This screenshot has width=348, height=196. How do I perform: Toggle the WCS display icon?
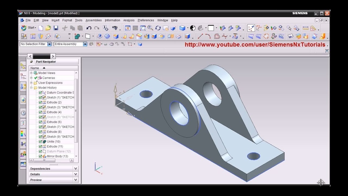[251, 28]
